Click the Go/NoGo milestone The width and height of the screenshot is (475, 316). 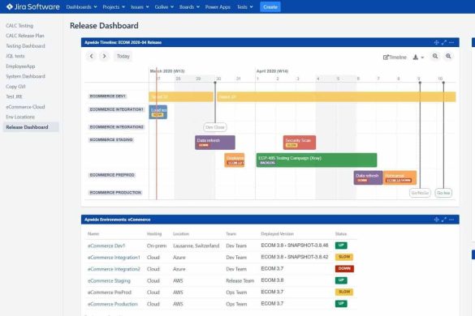(x=420, y=193)
